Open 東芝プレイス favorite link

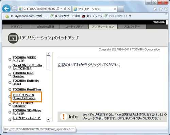pyautogui.click(x=92, y=16)
